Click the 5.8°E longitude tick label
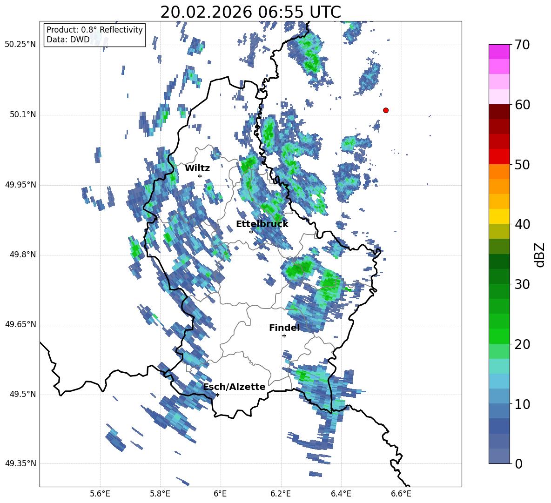 click(x=160, y=494)
